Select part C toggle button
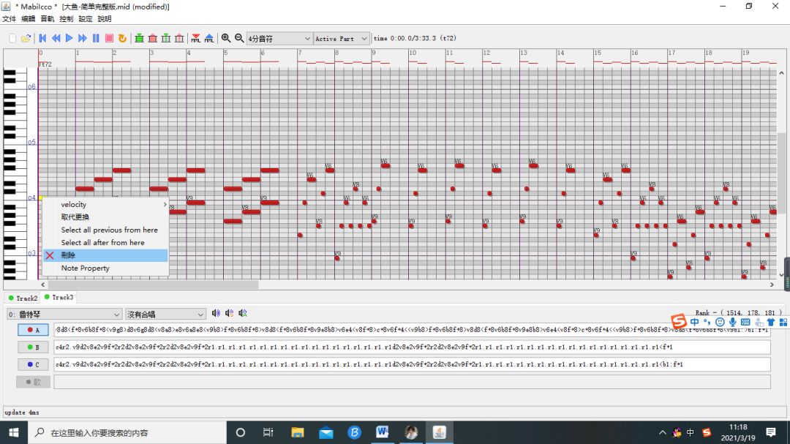790x444 pixels. pyautogui.click(x=33, y=364)
